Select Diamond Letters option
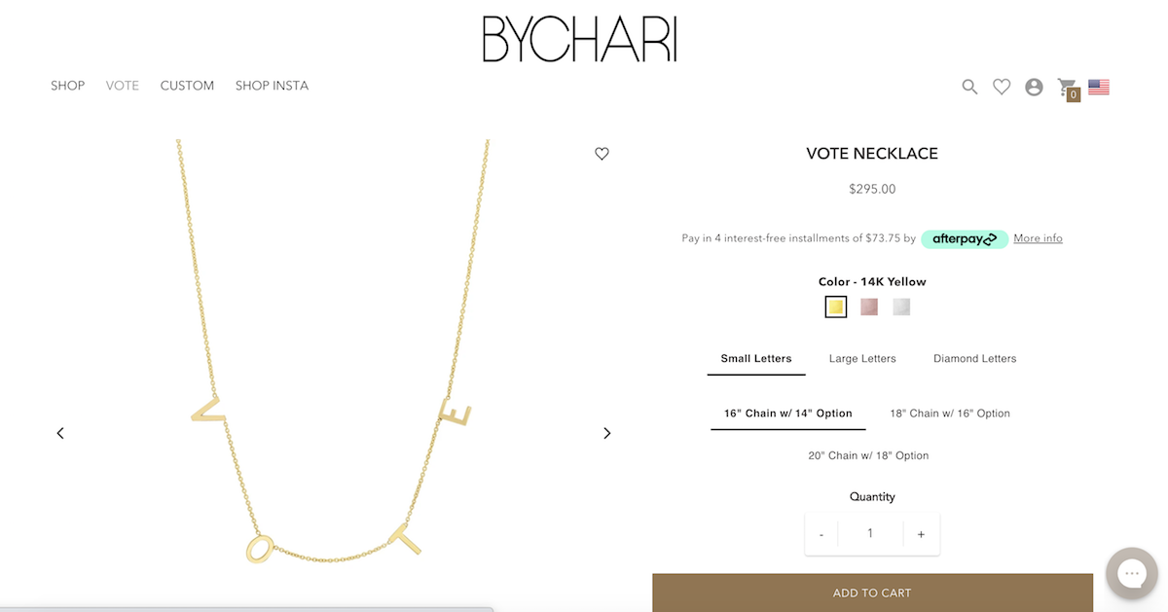 (974, 359)
